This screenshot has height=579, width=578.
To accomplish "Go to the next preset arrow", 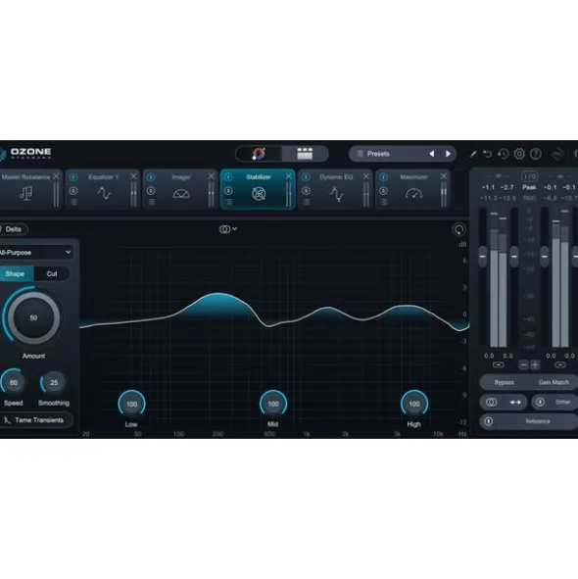I will click(x=448, y=154).
